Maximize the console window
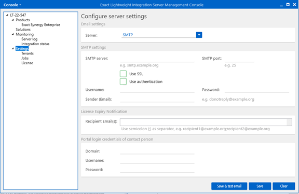Screen dimensions: 299x194 [288, 5]
